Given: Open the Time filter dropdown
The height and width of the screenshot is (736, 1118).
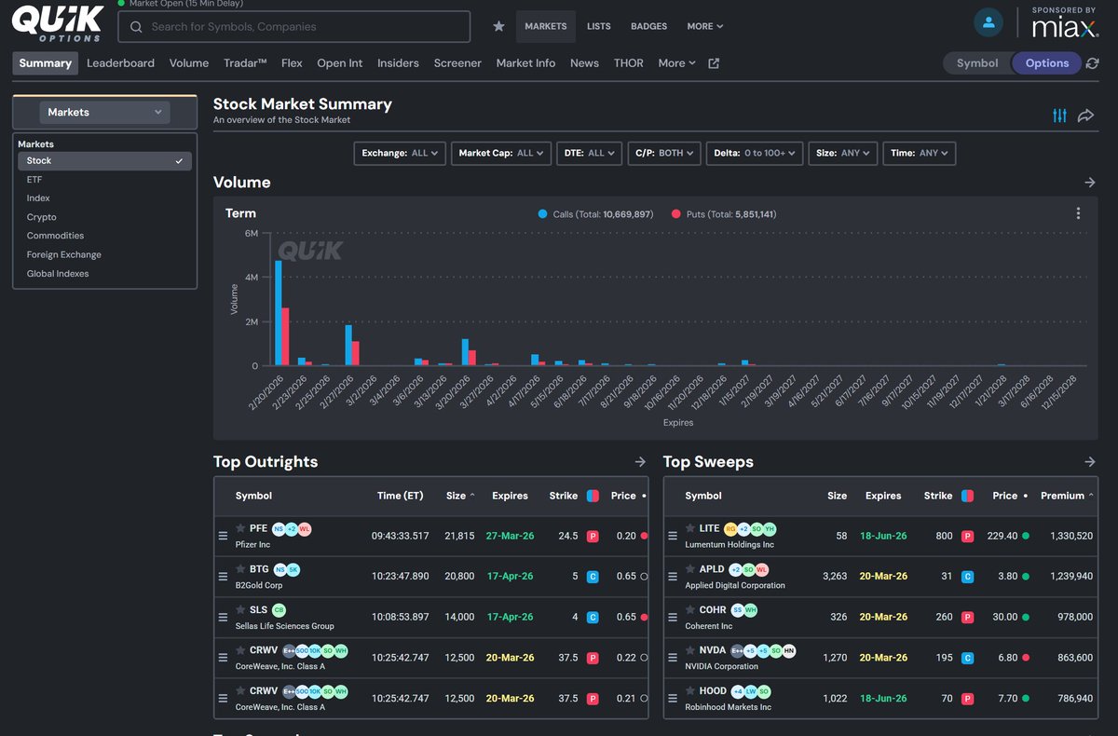Looking at the screenshot, I should [x=920, y=154].
